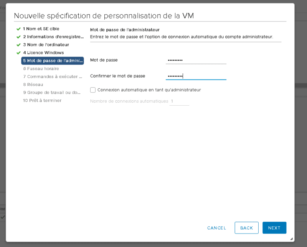Image resolution: width=307 pixels, height=247 pixels.
Task: Click green checkmark beside Informations d'enregistrement
Action: pos(18,37)
